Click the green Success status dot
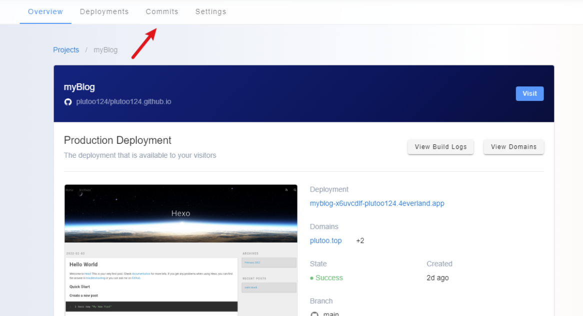 [x=311, y=278]
